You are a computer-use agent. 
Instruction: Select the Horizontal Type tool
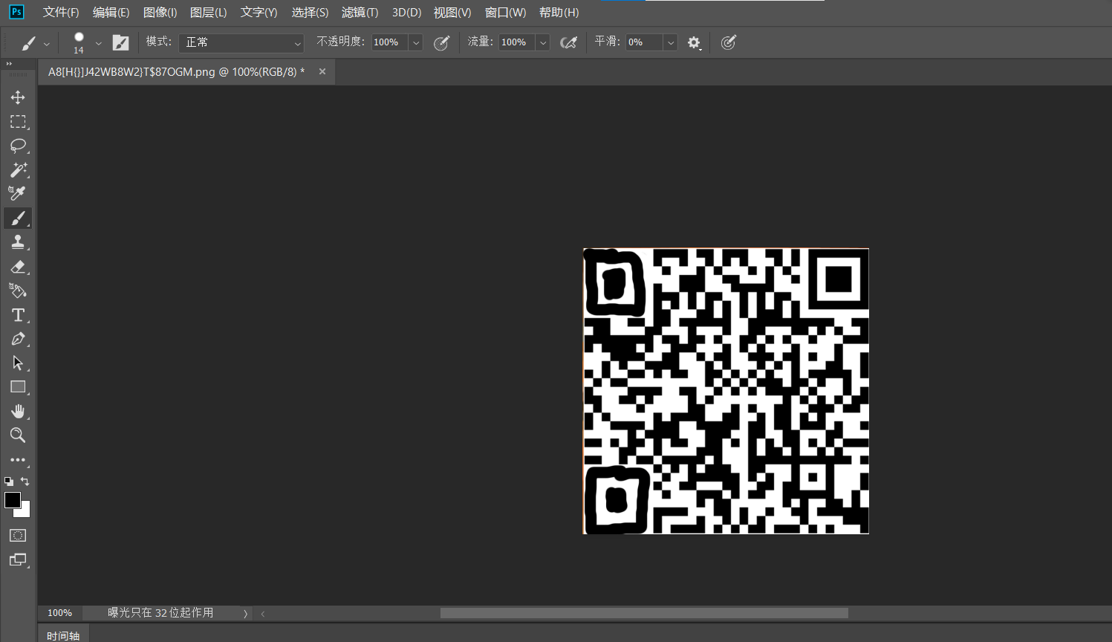click(x=18, y=315)
